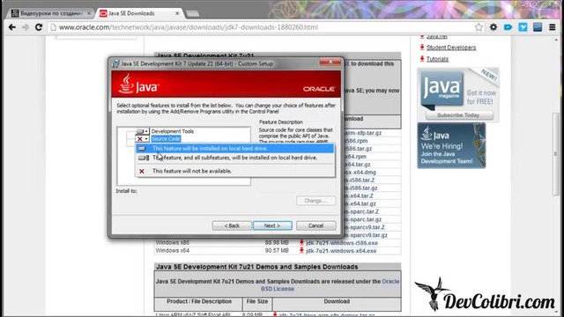The image size is (564, 317).
Task: Click the '88.98 MB' file size cell
Action: 277,243
